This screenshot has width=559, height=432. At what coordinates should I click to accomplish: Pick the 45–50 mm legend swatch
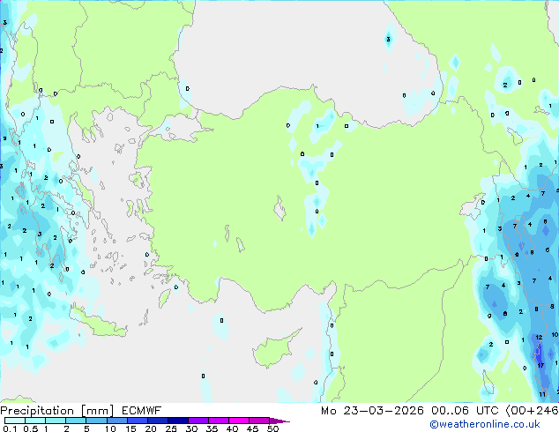click(259, 421)
